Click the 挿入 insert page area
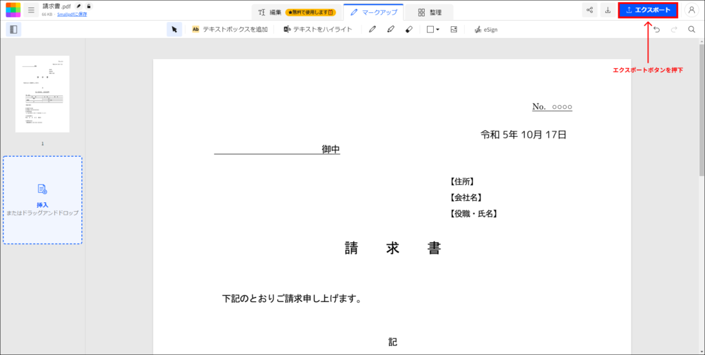The height and width of the screenshot is (355, 705). (x=42, y=200)
